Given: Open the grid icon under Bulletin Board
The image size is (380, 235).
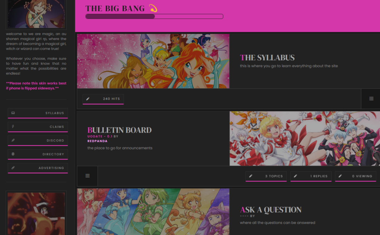Looking at the screenshot, I should click(x=88, y=176).
